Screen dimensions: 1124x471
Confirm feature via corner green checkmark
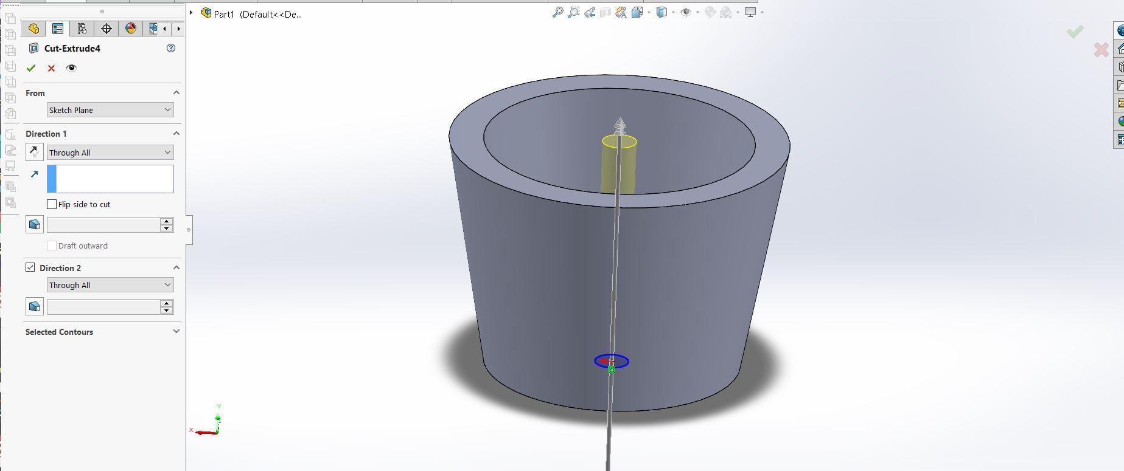point(1075,32)
